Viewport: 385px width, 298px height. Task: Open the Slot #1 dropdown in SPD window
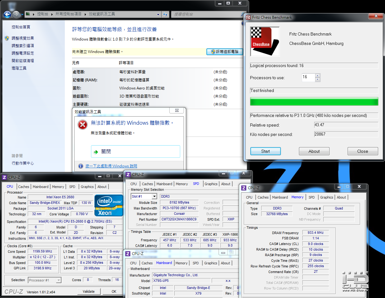154,196
